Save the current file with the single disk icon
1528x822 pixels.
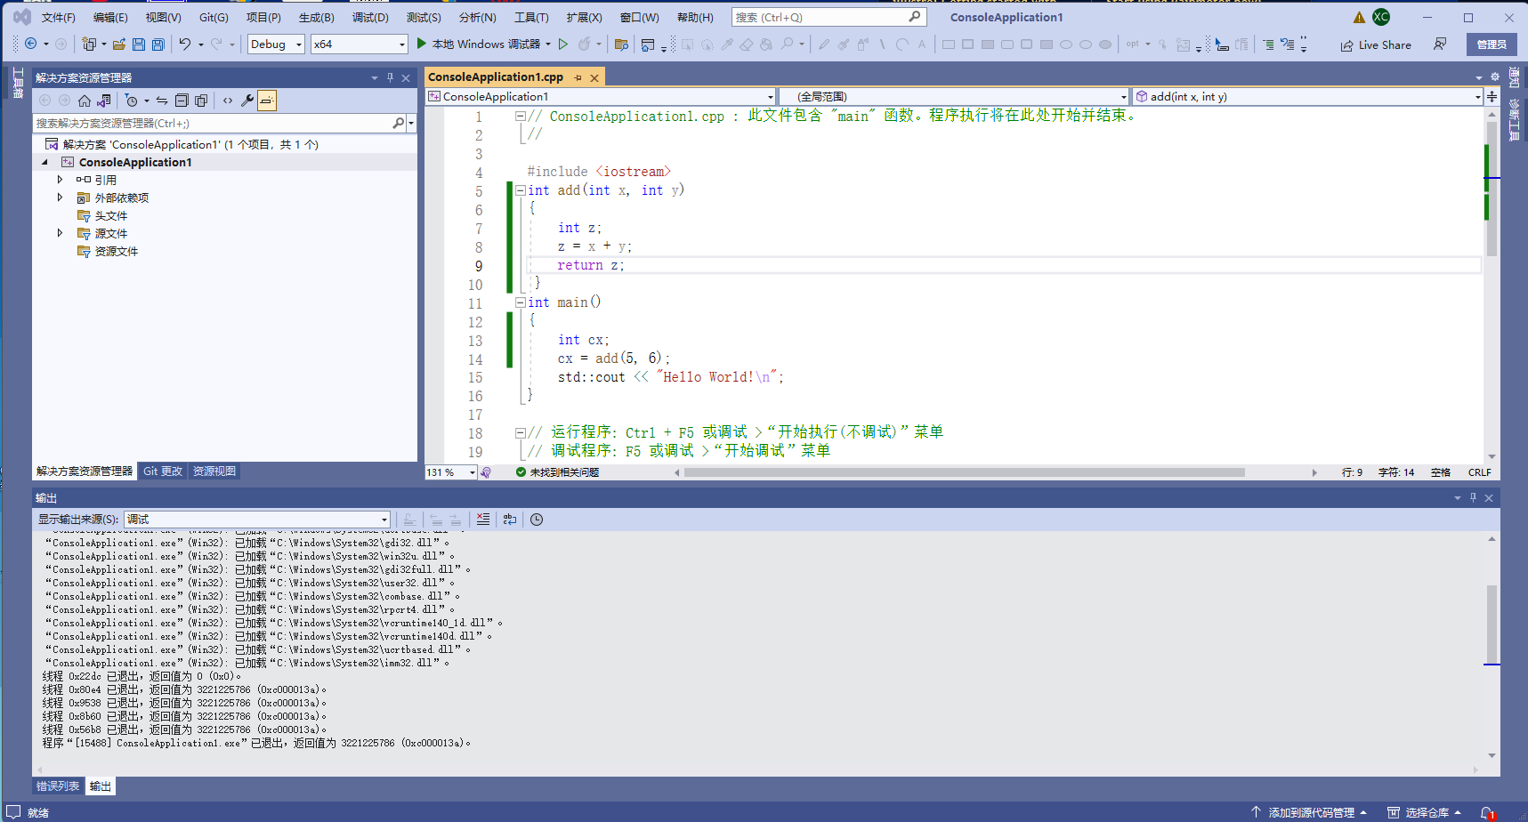(138, 44)
